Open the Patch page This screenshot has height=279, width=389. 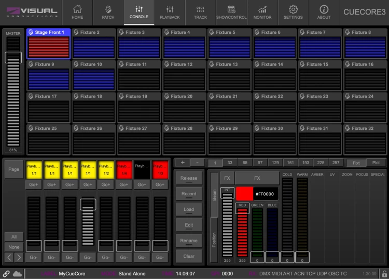pos(108,12)
